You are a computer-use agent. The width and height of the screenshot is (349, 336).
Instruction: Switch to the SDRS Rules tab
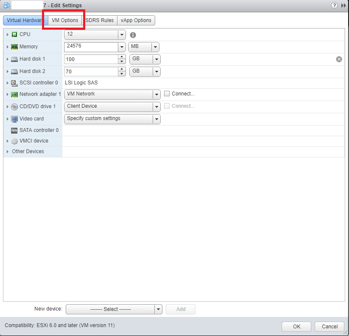pyautogui.click(x=100, y=20)
